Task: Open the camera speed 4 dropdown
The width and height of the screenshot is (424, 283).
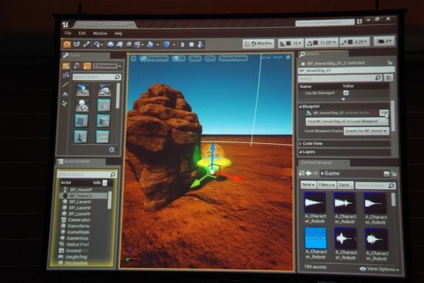Action: click(x=384, y=41)
